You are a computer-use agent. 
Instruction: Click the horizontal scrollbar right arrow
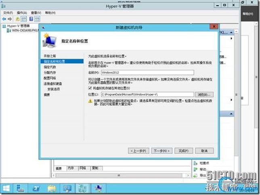(188, 175)
